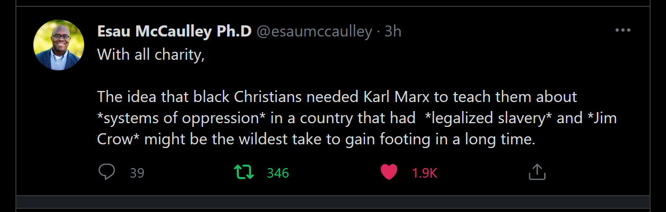
Task: Click the @esaumccaulley handle
Action: click(314, 32)
